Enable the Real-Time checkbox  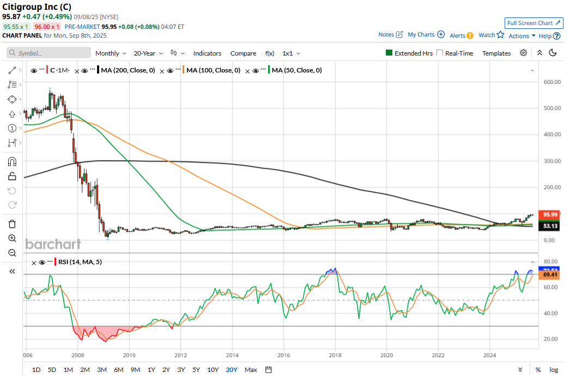440,53
